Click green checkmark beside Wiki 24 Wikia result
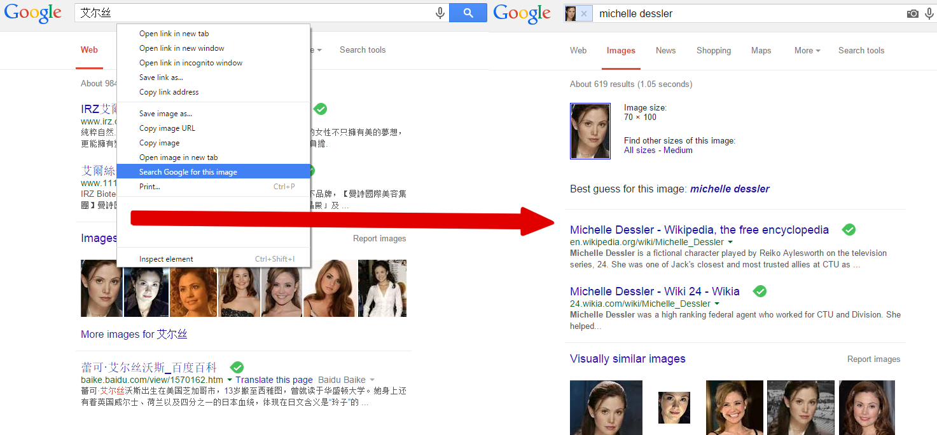The image size is (937, 435). click(760, 291)
